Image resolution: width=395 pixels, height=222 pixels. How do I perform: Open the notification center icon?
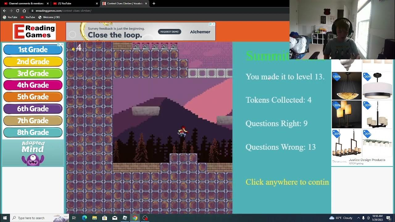click(389, 218)
